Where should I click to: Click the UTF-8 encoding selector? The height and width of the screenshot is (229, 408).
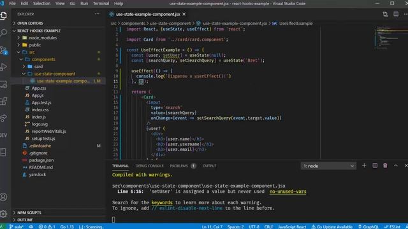[x=254, y=226]
